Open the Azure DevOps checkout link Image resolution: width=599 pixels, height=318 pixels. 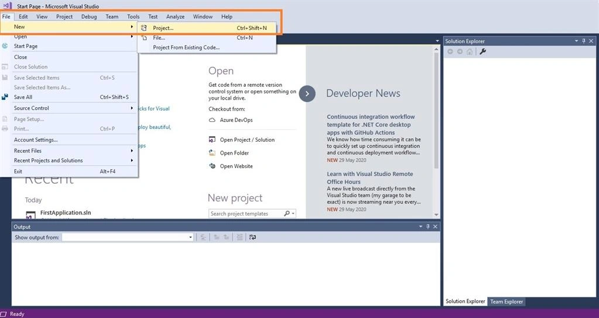[x=236, y=120]
